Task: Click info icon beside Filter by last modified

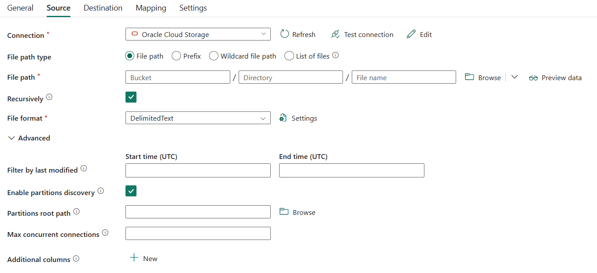Action: click(x=84, y=168)
